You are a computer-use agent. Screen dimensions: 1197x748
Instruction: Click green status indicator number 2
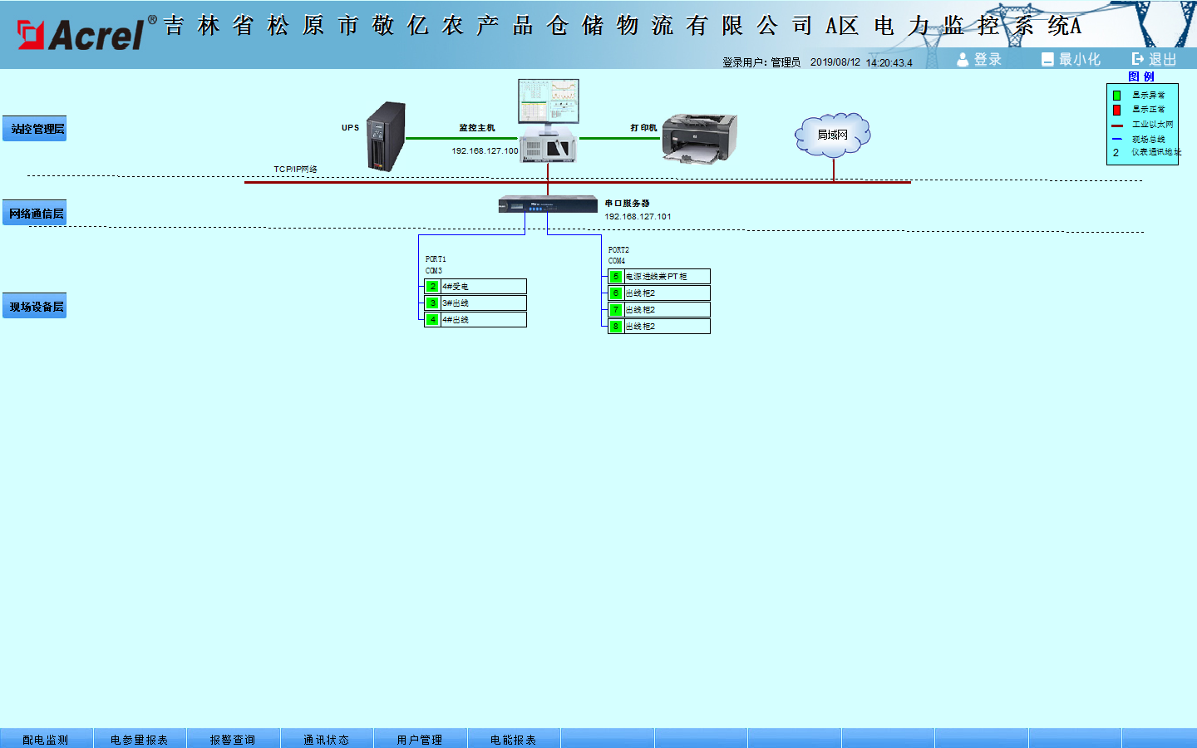[432, 287]
